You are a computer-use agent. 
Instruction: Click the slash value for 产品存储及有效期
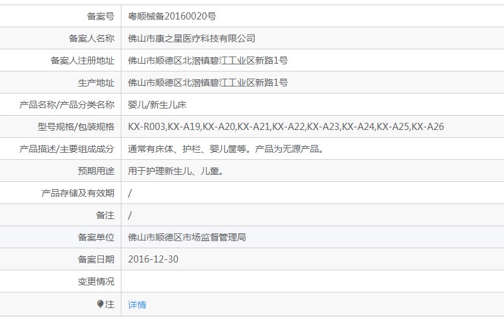(x=130, y=193)
